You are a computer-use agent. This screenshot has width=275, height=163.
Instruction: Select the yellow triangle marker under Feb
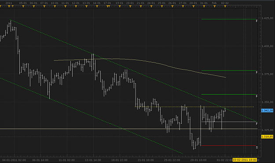[214, 7]
